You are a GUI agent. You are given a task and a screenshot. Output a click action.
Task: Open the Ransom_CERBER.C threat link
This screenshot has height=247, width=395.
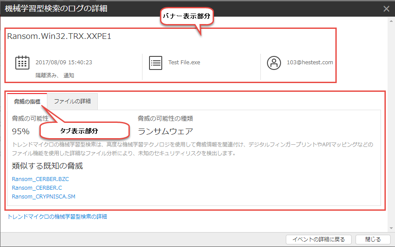37,188
